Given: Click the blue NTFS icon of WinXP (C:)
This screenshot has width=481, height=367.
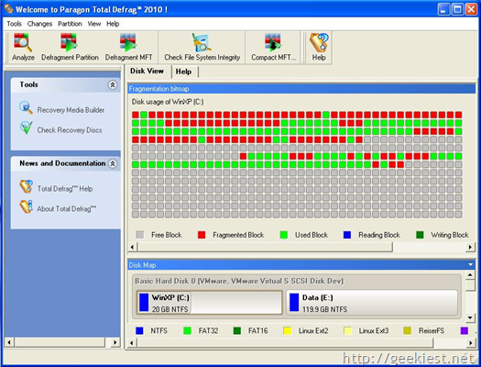Looking at the screenshot, I should (x=144, y=303).
